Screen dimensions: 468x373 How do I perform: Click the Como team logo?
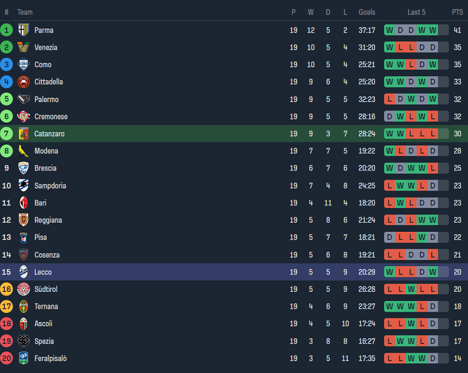point(23,64)
